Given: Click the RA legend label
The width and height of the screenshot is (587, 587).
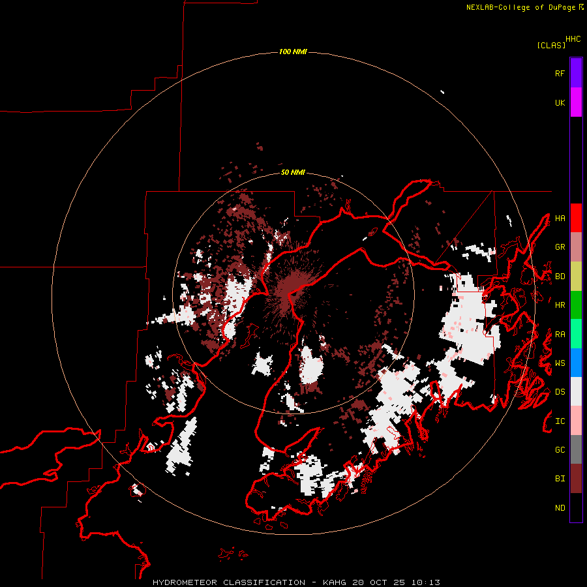Looking at the screenshot, I should (x=560, y=335).
